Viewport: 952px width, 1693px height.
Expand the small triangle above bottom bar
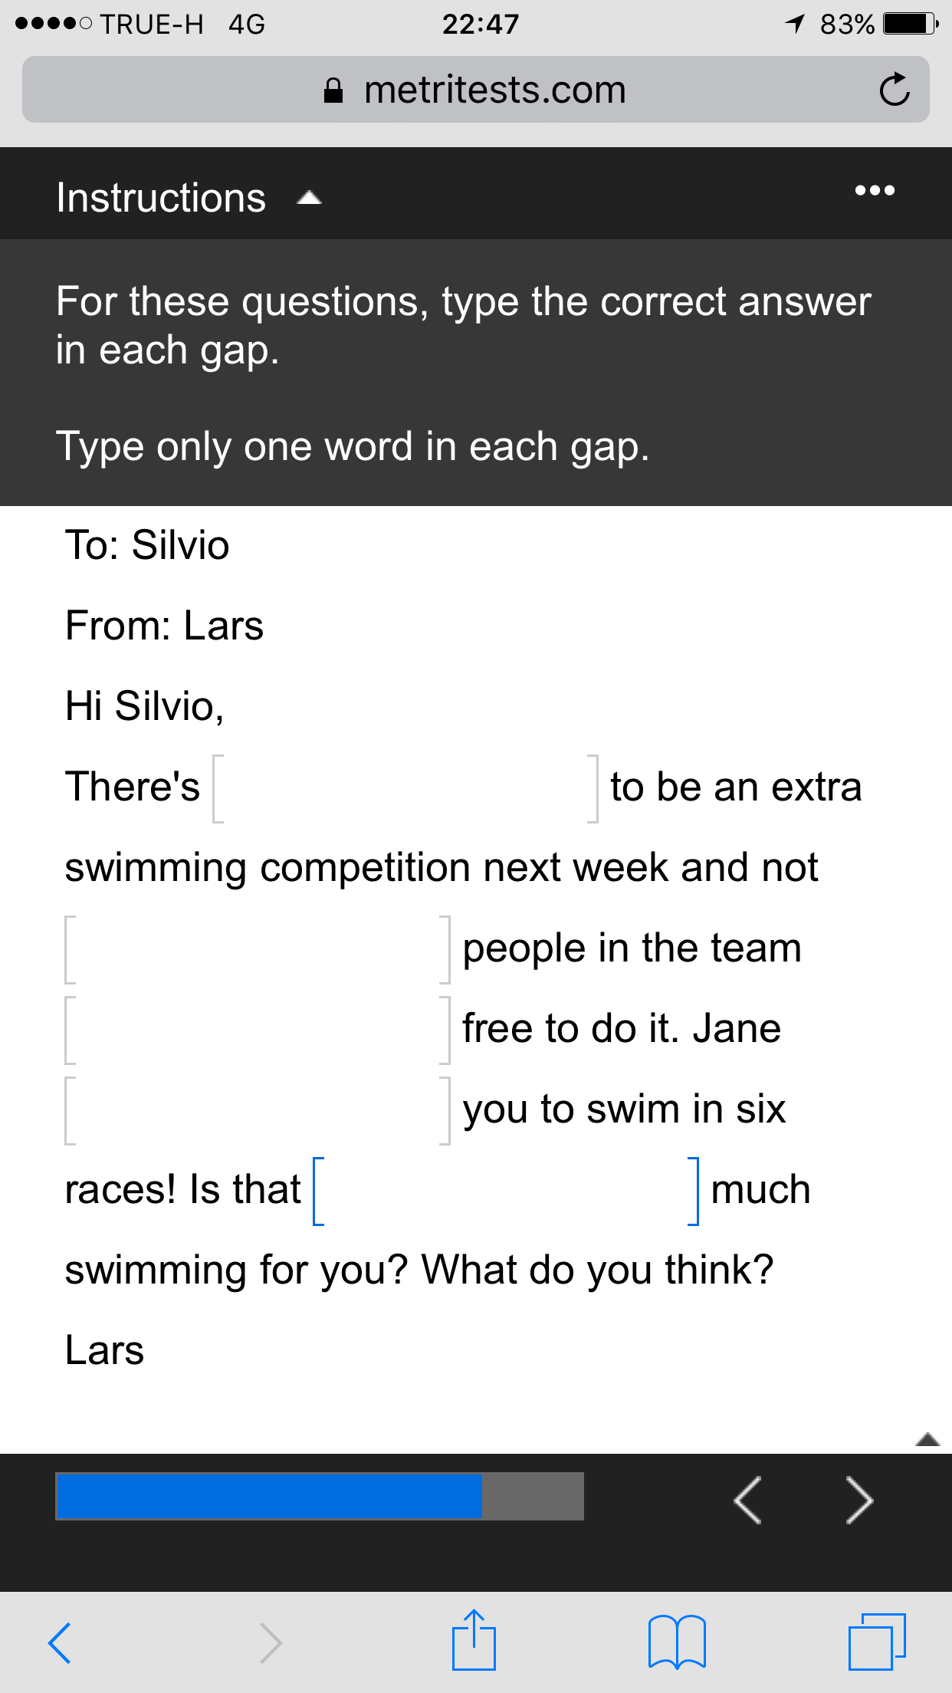[927, 1439]
